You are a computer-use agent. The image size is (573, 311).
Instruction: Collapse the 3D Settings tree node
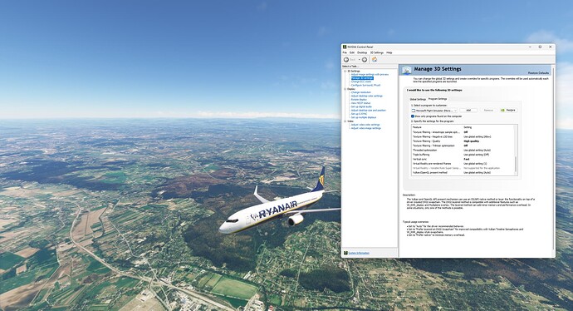(x=345, y=71)
